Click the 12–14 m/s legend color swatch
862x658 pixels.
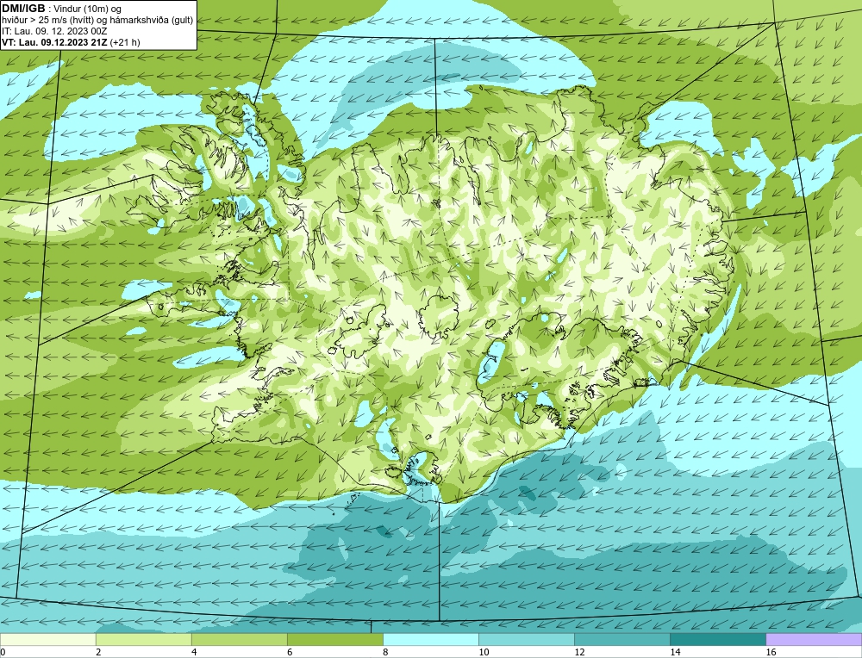click(622, 639)
